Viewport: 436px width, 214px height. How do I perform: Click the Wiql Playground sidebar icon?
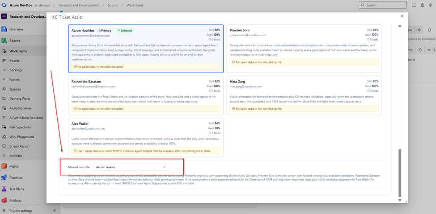4,137
